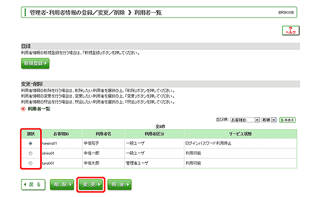Viewport: 317px width, 197px height.
Task: Click the 全3件 record count text
Action: [x=160, y=126]
